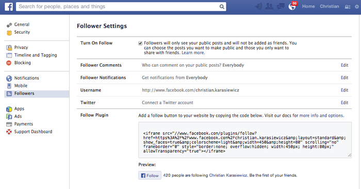Open Support Dashboard section
361x189 pixels.
click(33, 131)
